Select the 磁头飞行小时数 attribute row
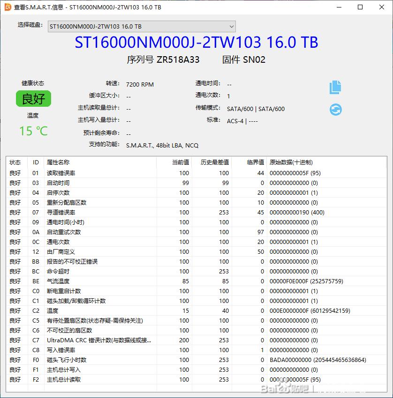The image size is (393, 398). [196, 360]
